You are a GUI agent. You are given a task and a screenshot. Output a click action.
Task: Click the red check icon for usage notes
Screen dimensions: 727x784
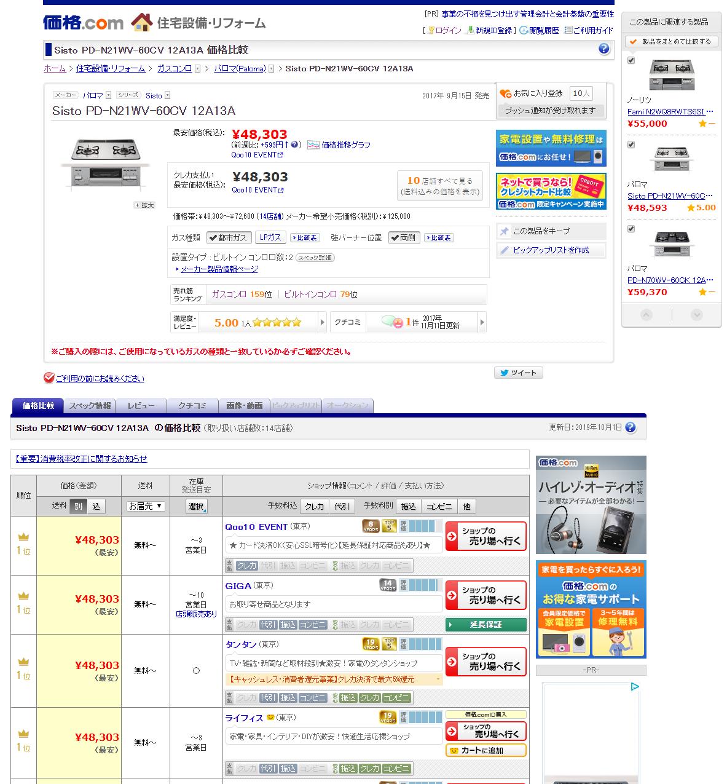[49, 378]
